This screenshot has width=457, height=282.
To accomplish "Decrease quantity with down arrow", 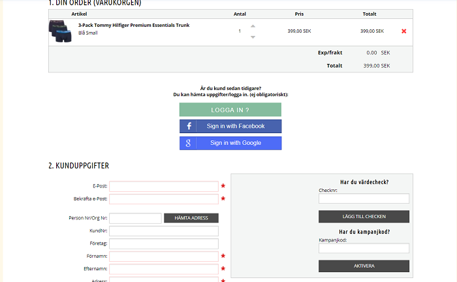I will tap(253, 37).
